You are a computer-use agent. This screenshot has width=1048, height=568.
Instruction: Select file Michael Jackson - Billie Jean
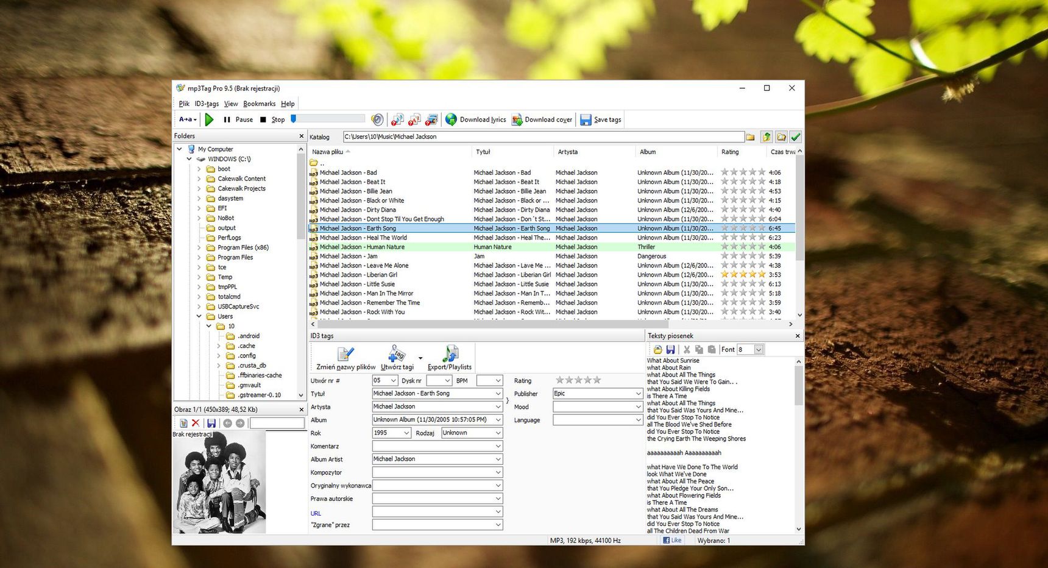[356, 191]
